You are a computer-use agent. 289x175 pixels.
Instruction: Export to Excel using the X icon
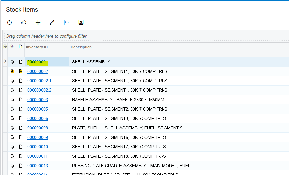click(81, 22)
